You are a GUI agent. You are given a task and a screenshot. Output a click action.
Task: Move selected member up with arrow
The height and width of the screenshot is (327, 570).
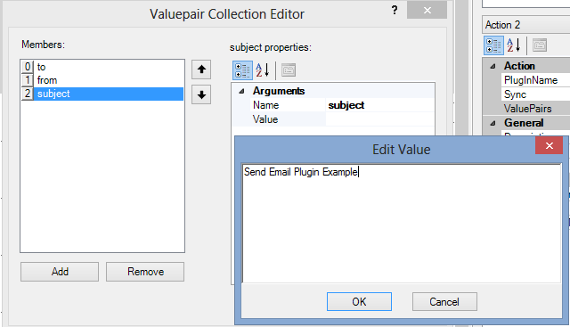point(201,69)
